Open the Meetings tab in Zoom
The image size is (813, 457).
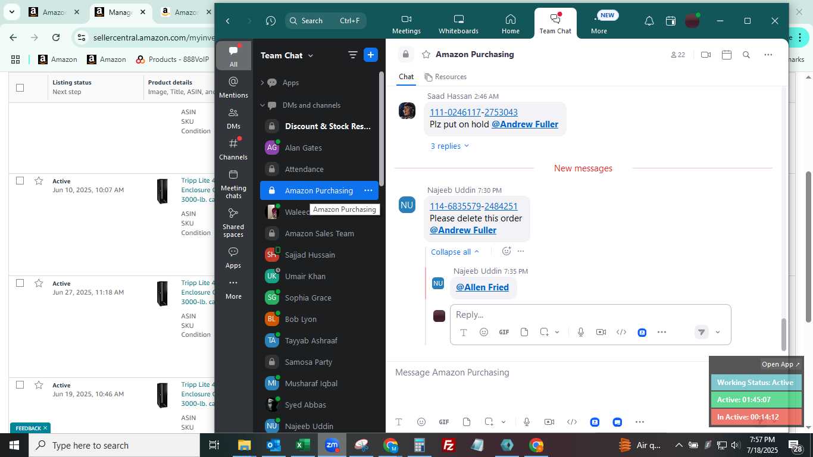pos(406,24)
